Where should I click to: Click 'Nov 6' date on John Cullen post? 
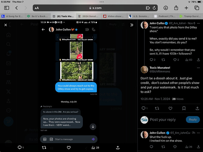tap(191, 23)
